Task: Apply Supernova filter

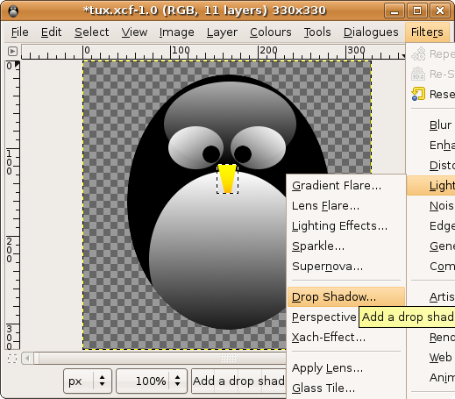Action: click(x=346, y=267)
